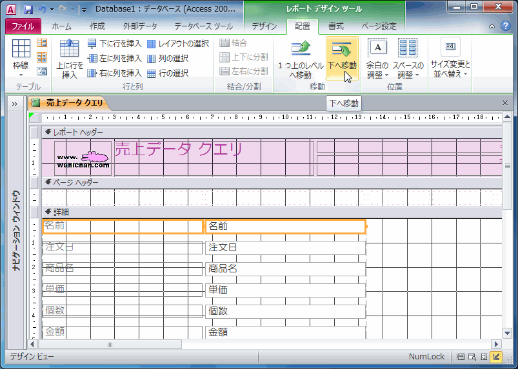
Task: Click 上に行を挿入 button
Action: pyautogui.click(x=70, y=59)
